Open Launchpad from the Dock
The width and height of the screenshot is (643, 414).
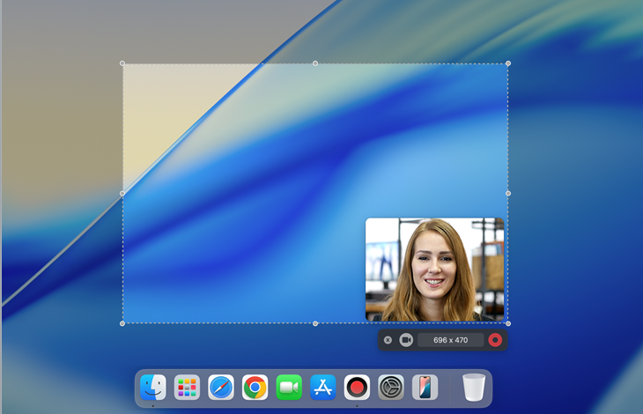(187, 387)
